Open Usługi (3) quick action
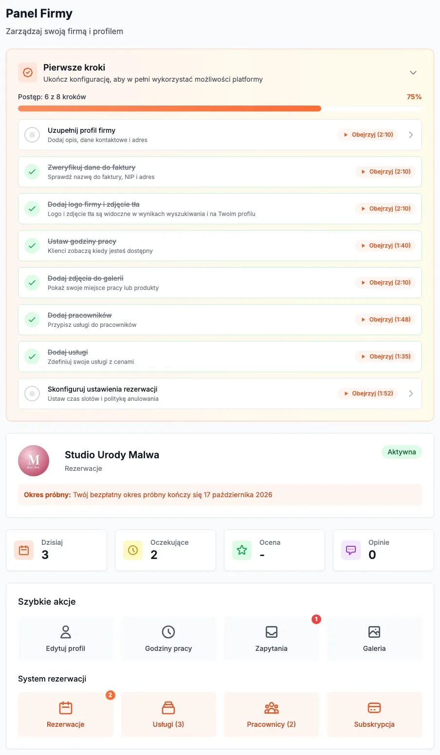The height and width of the screenshot is (755, 440). (168, 715)
